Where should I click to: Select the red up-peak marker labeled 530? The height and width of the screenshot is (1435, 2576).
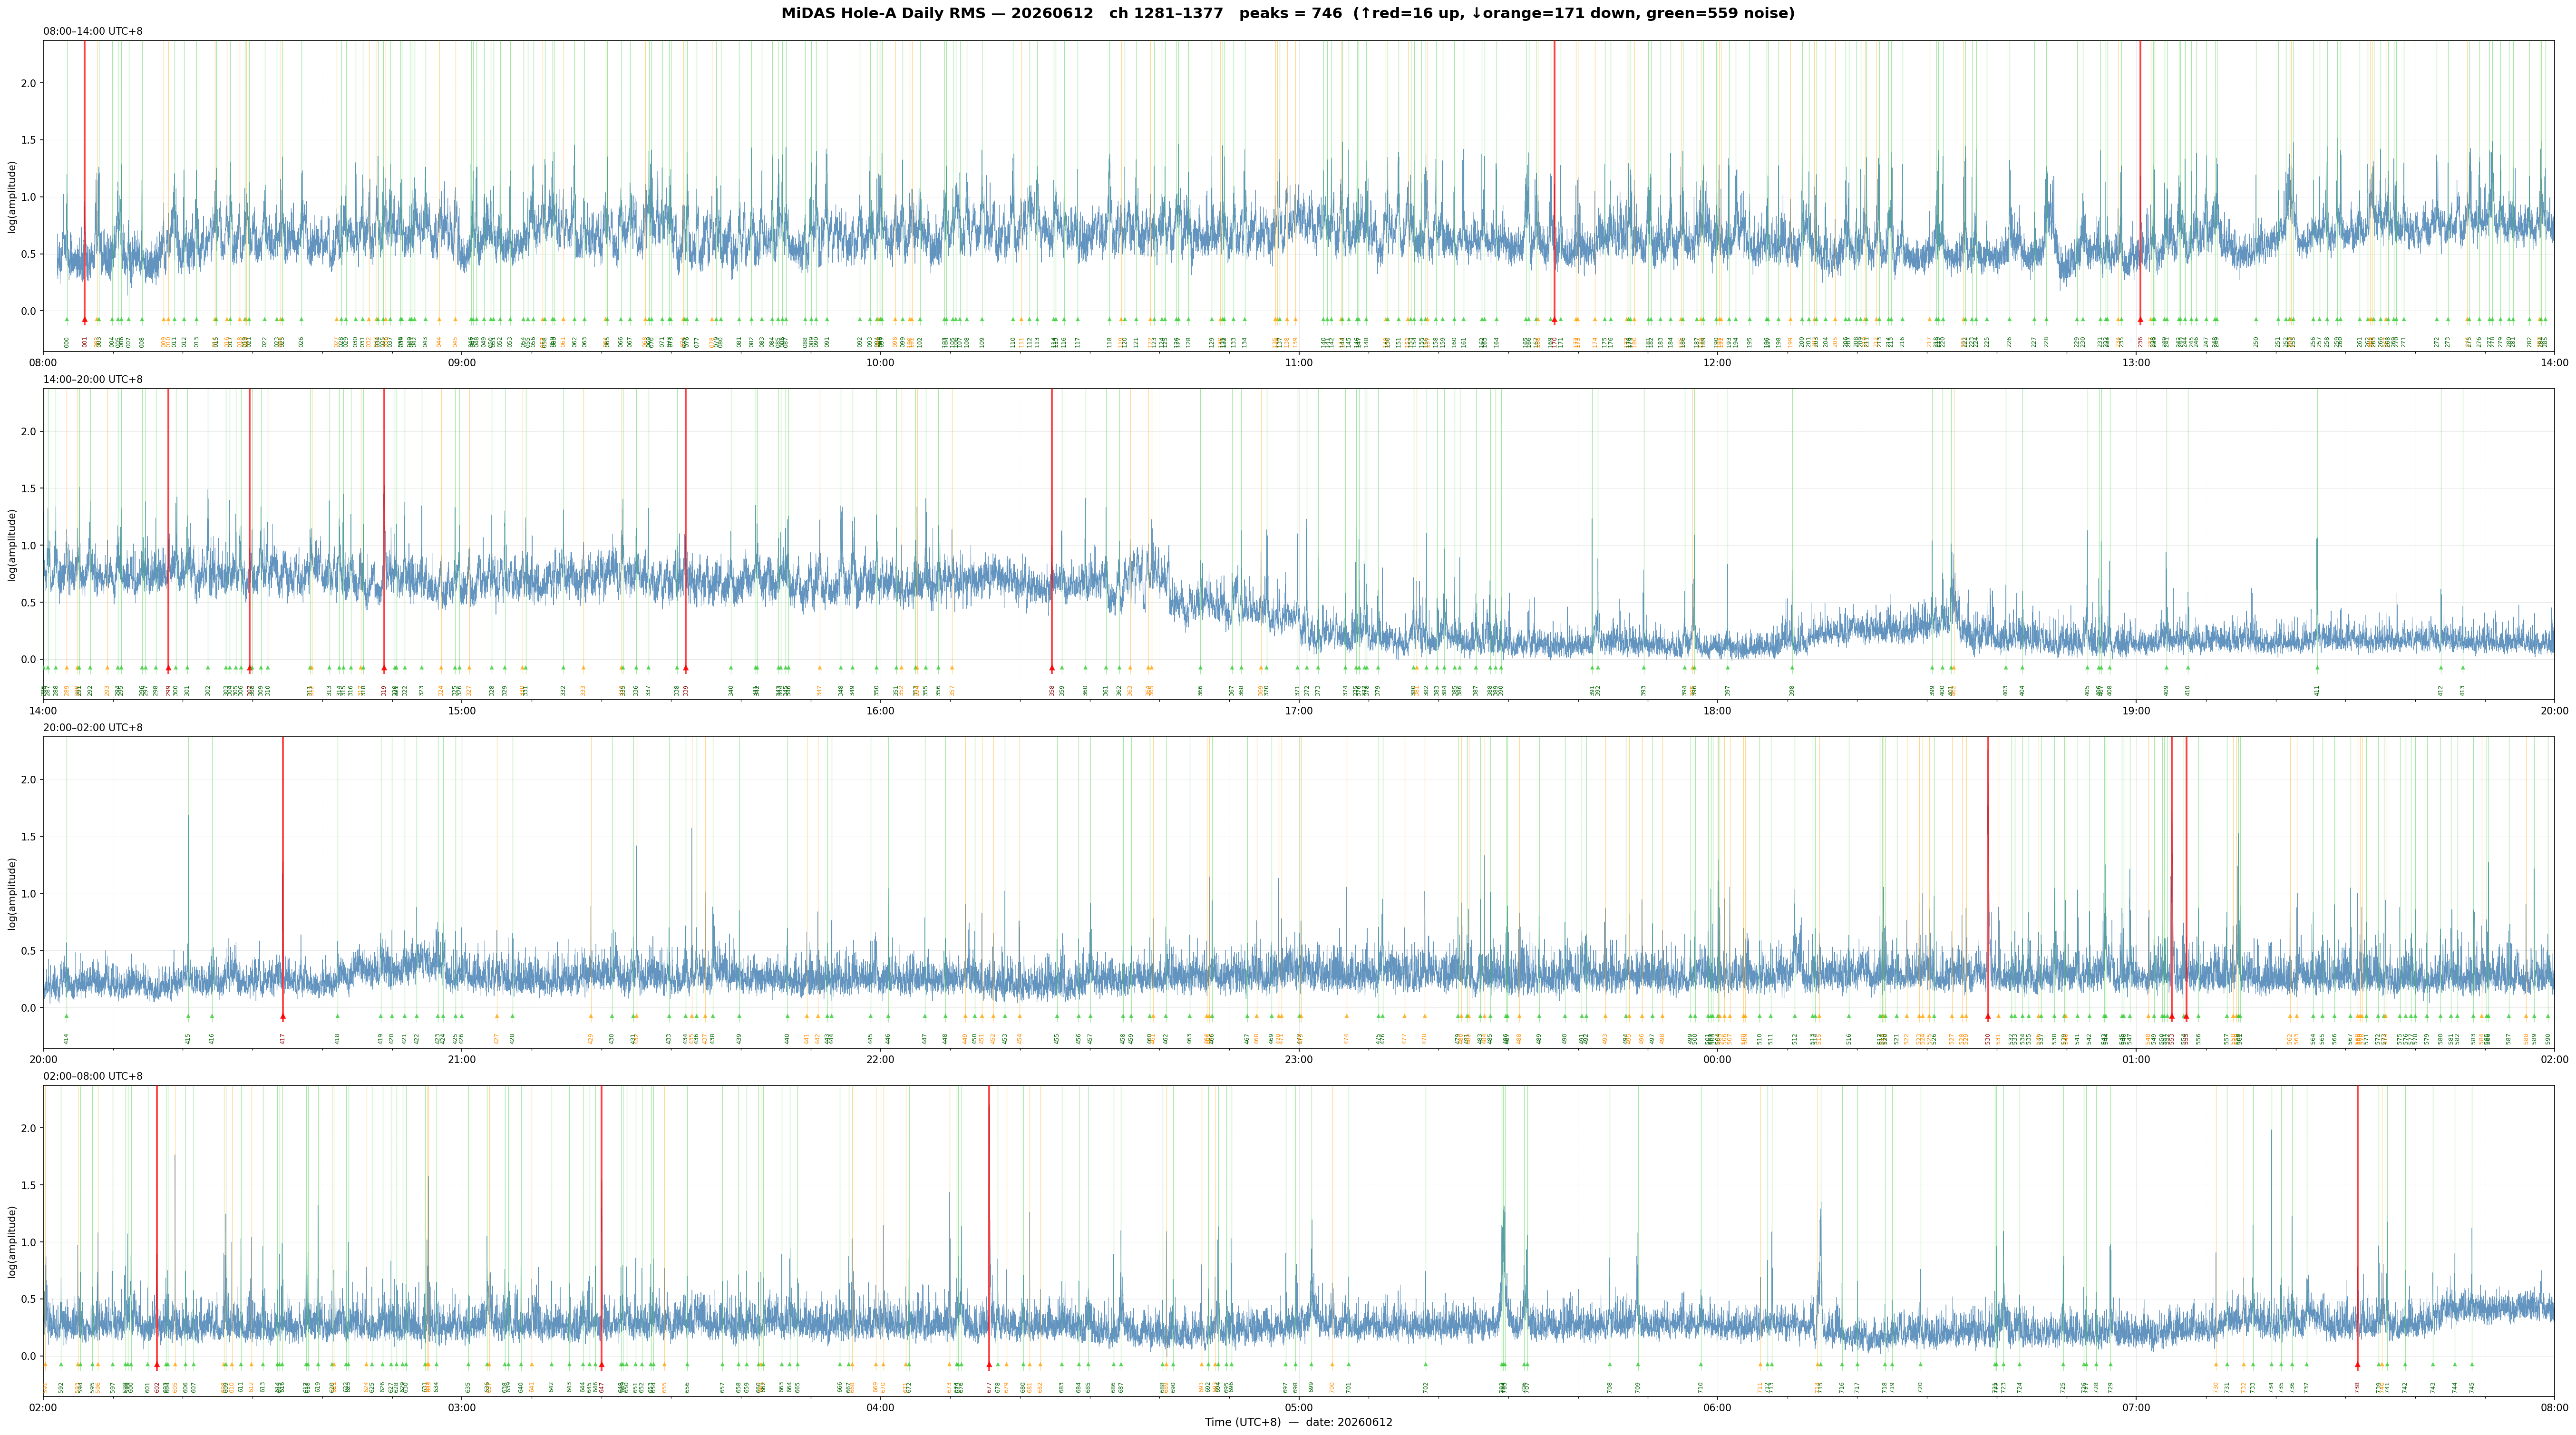coord(1988,1016)
